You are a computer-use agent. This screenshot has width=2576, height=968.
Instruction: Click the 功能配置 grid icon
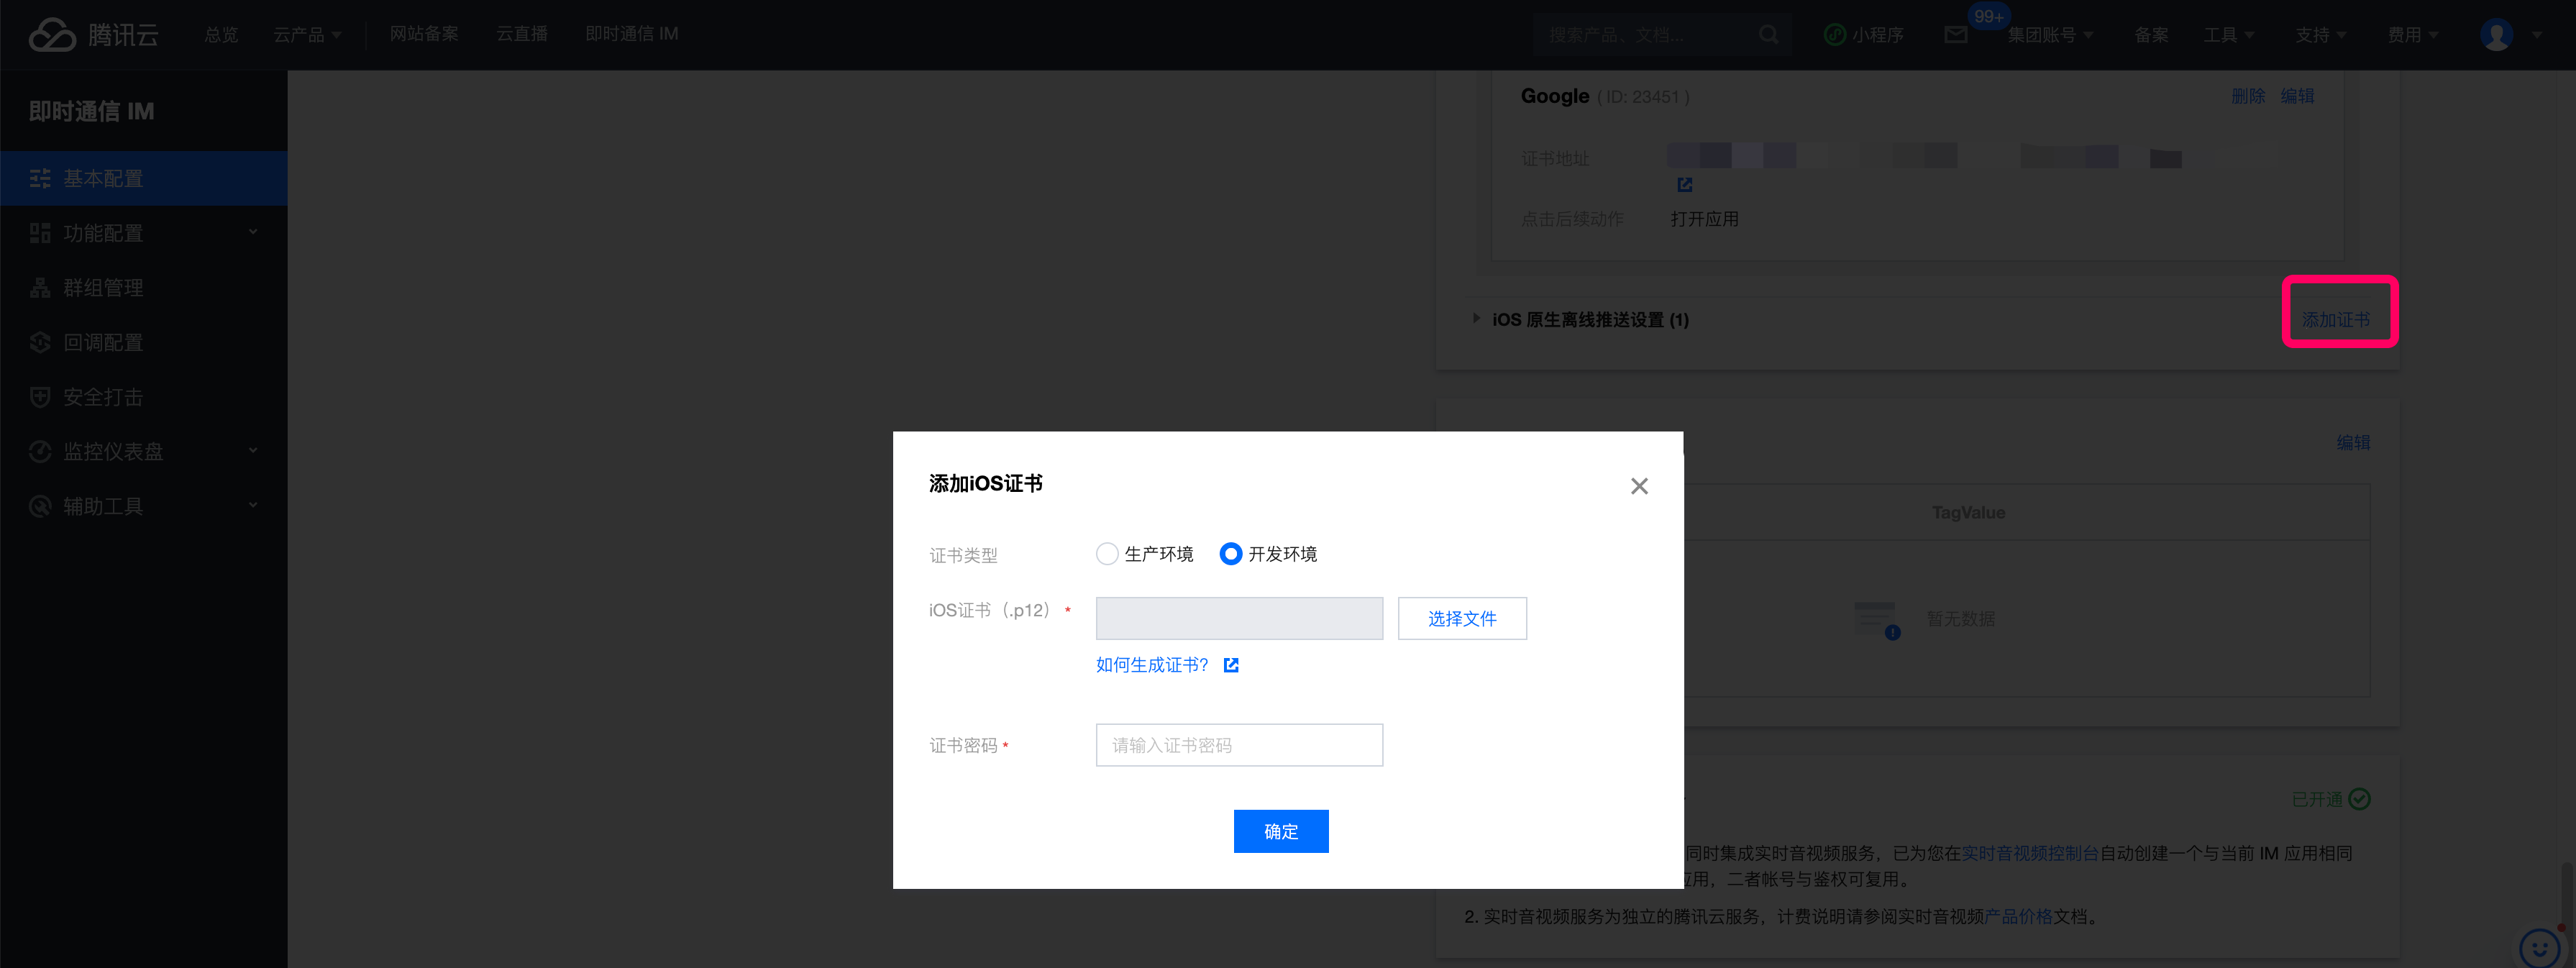pyautogui.click(x=40, y=233)
